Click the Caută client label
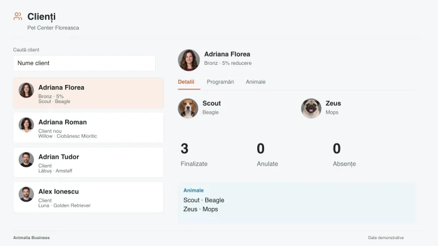This screenshot has width=438, height=246. pyautogui.click(x=26, y=50)
